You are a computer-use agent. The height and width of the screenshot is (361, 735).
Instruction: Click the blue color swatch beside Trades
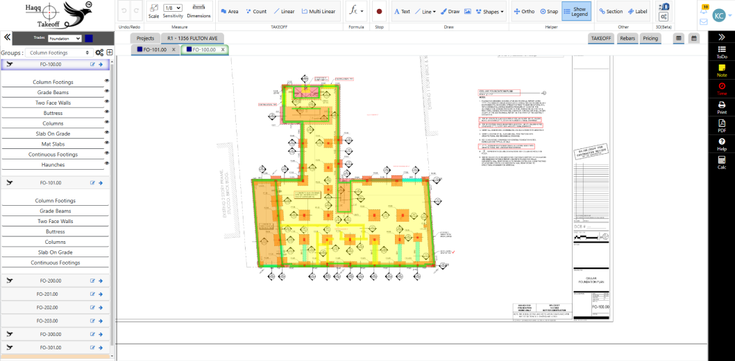(89, 39)
